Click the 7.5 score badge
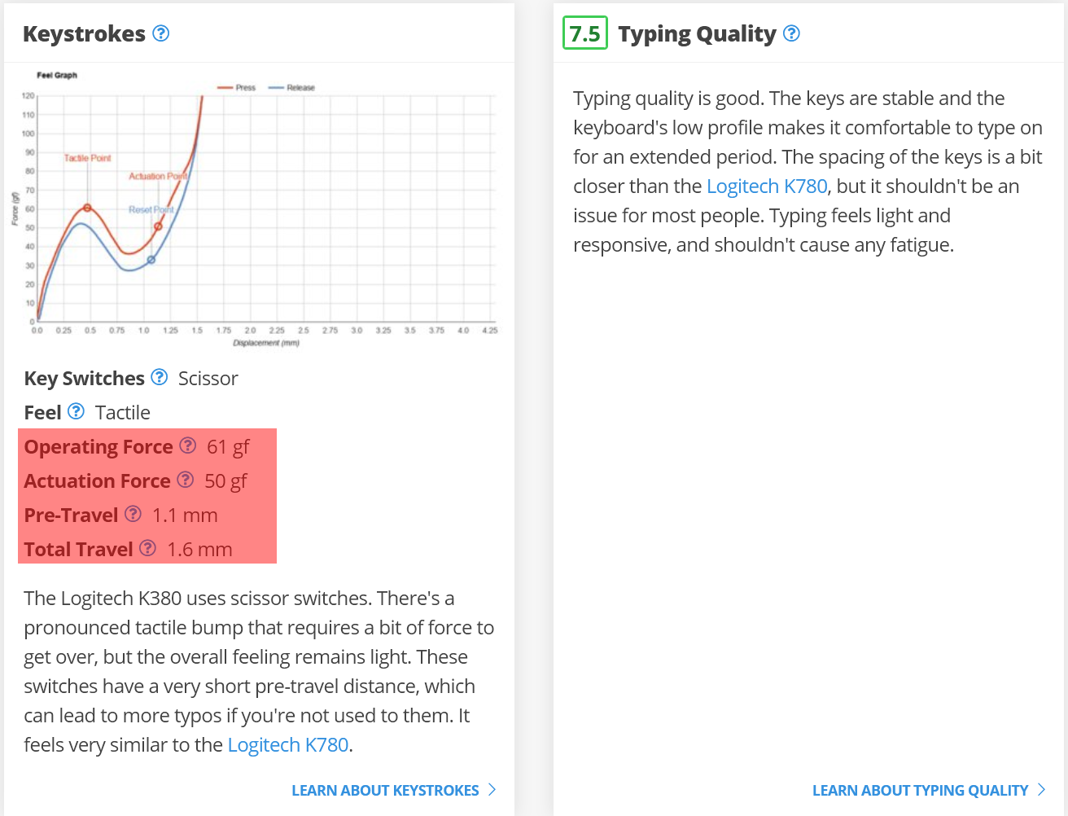The image size is (1068, 816). 585,33
